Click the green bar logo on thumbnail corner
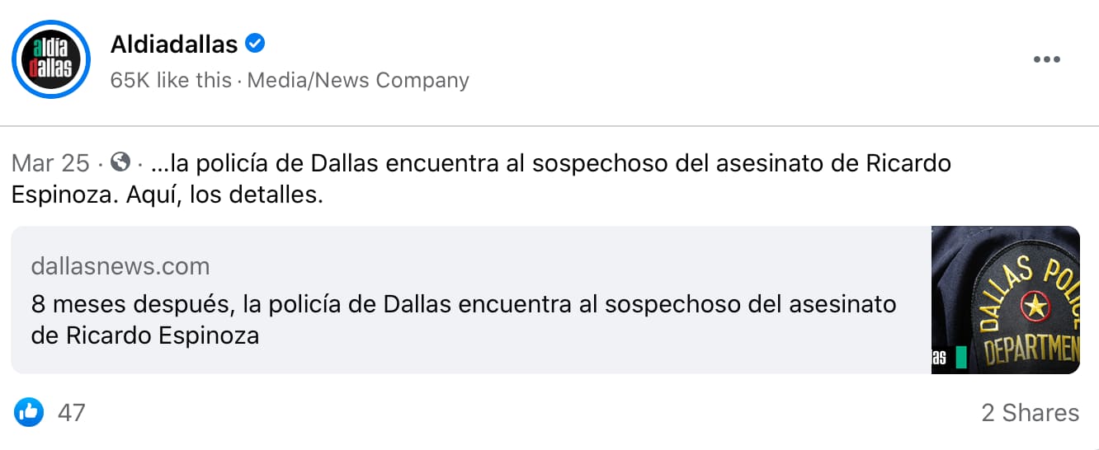The height and width of the screenshot is (450, 1099). (x=960, y=358)
